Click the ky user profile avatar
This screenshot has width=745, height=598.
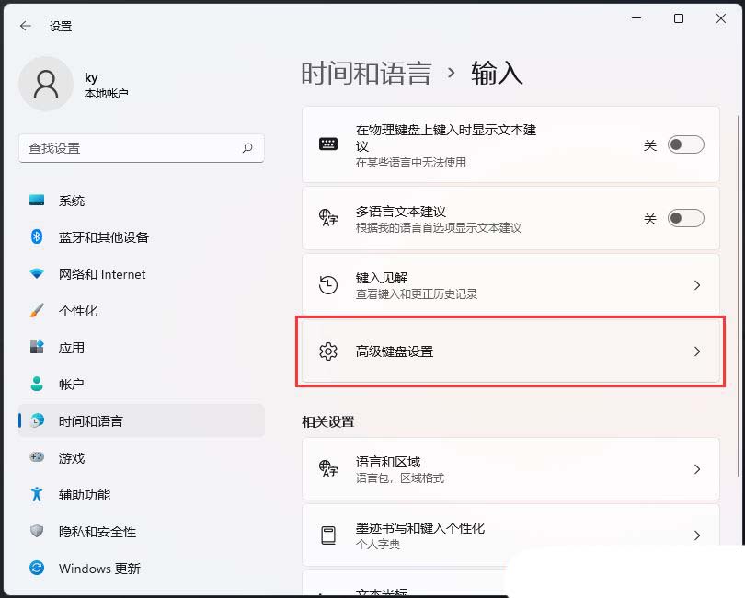[46, 85]
